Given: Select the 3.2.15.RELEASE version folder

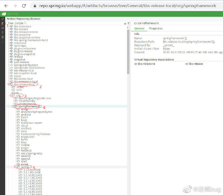Looking at the screenshot, I should tap(33, 189).
